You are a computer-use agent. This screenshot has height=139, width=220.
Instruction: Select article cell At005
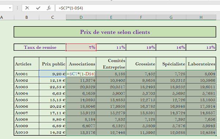(x=26, y=100)
